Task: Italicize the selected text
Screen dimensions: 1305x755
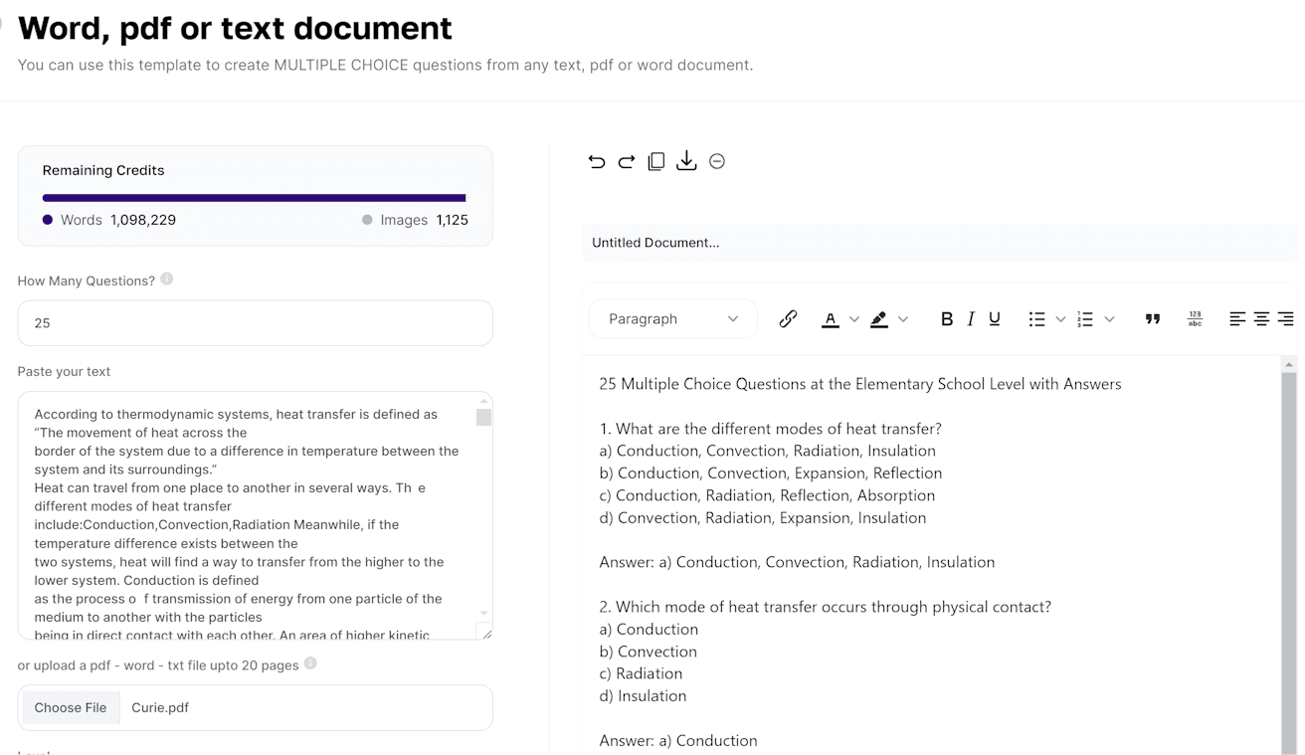Action: tap(970, 318)
